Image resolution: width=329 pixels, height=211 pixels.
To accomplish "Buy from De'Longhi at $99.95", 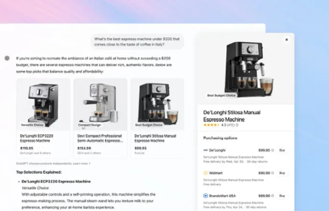I will click(x=282, y=150).
